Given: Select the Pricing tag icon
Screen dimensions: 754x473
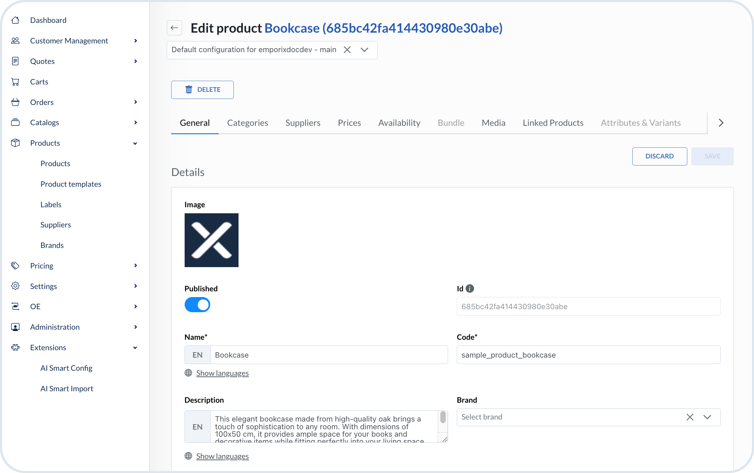Looking at the screenshot, I should [x=15, y=265].
